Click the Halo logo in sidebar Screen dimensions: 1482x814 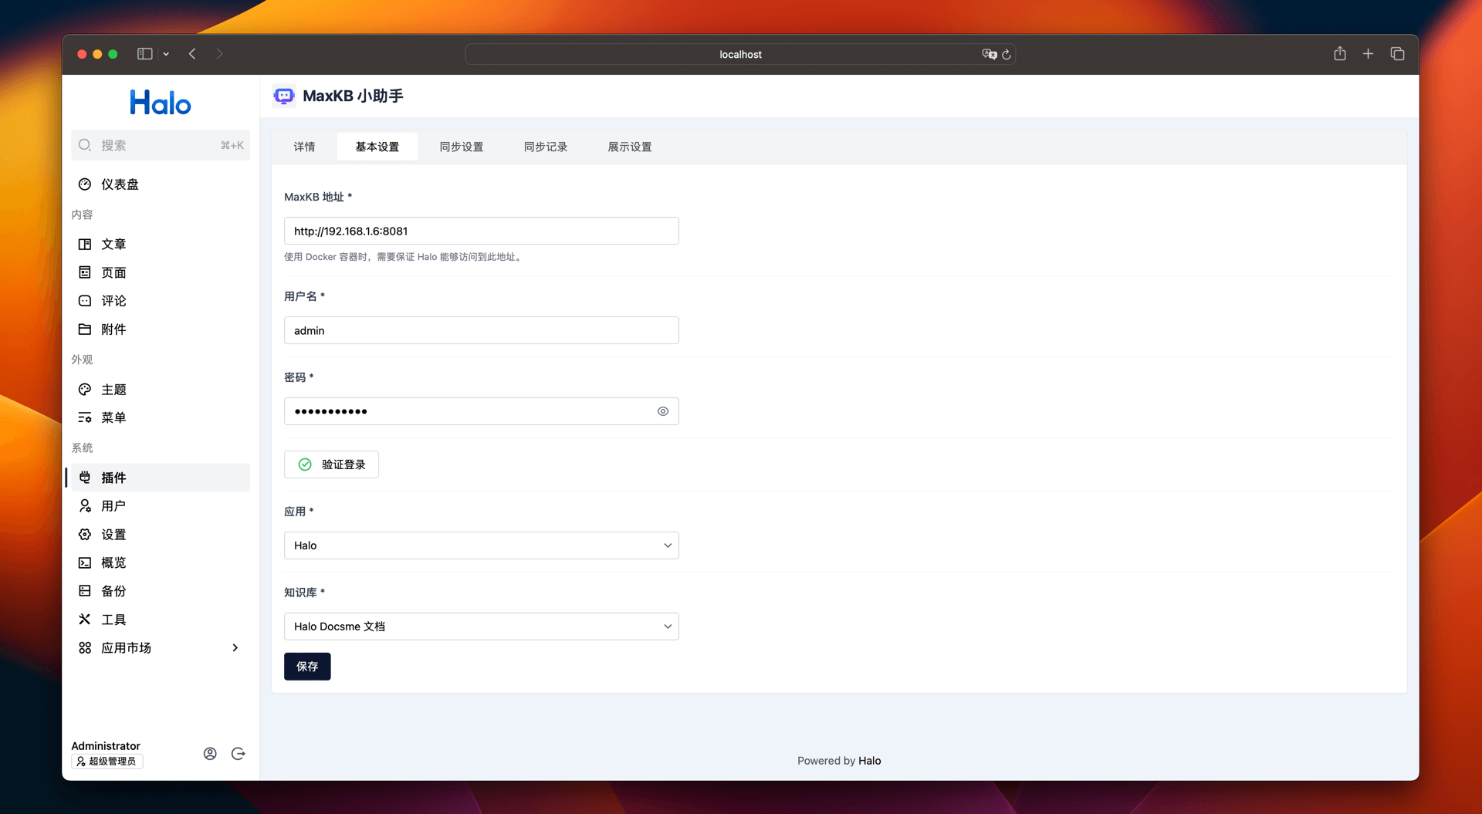coord(161,103)
